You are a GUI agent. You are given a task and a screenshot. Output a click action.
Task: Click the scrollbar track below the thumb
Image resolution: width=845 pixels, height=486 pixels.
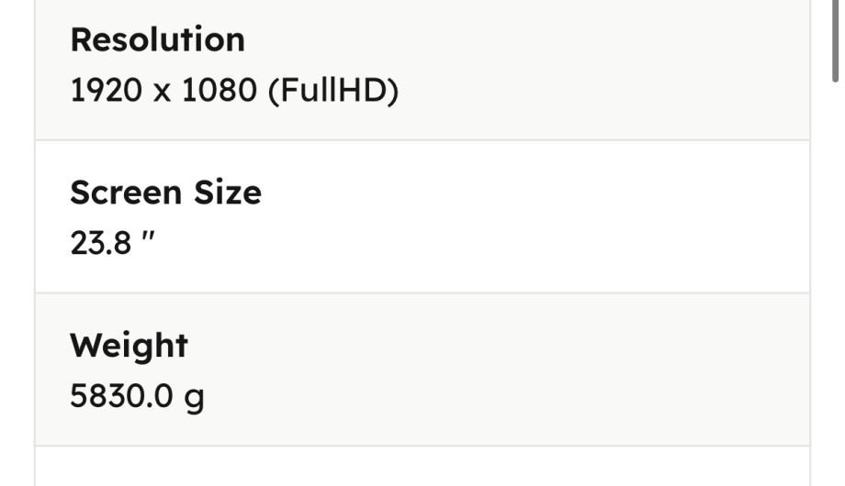837,275
